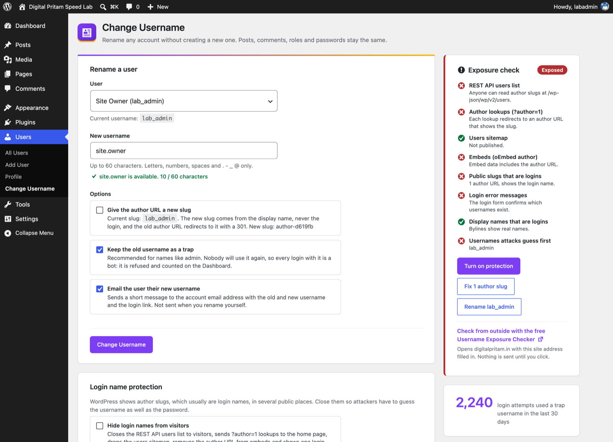Click Howdy, labadmin account text
Screen dimensions: 613x442
pos(575,7)
